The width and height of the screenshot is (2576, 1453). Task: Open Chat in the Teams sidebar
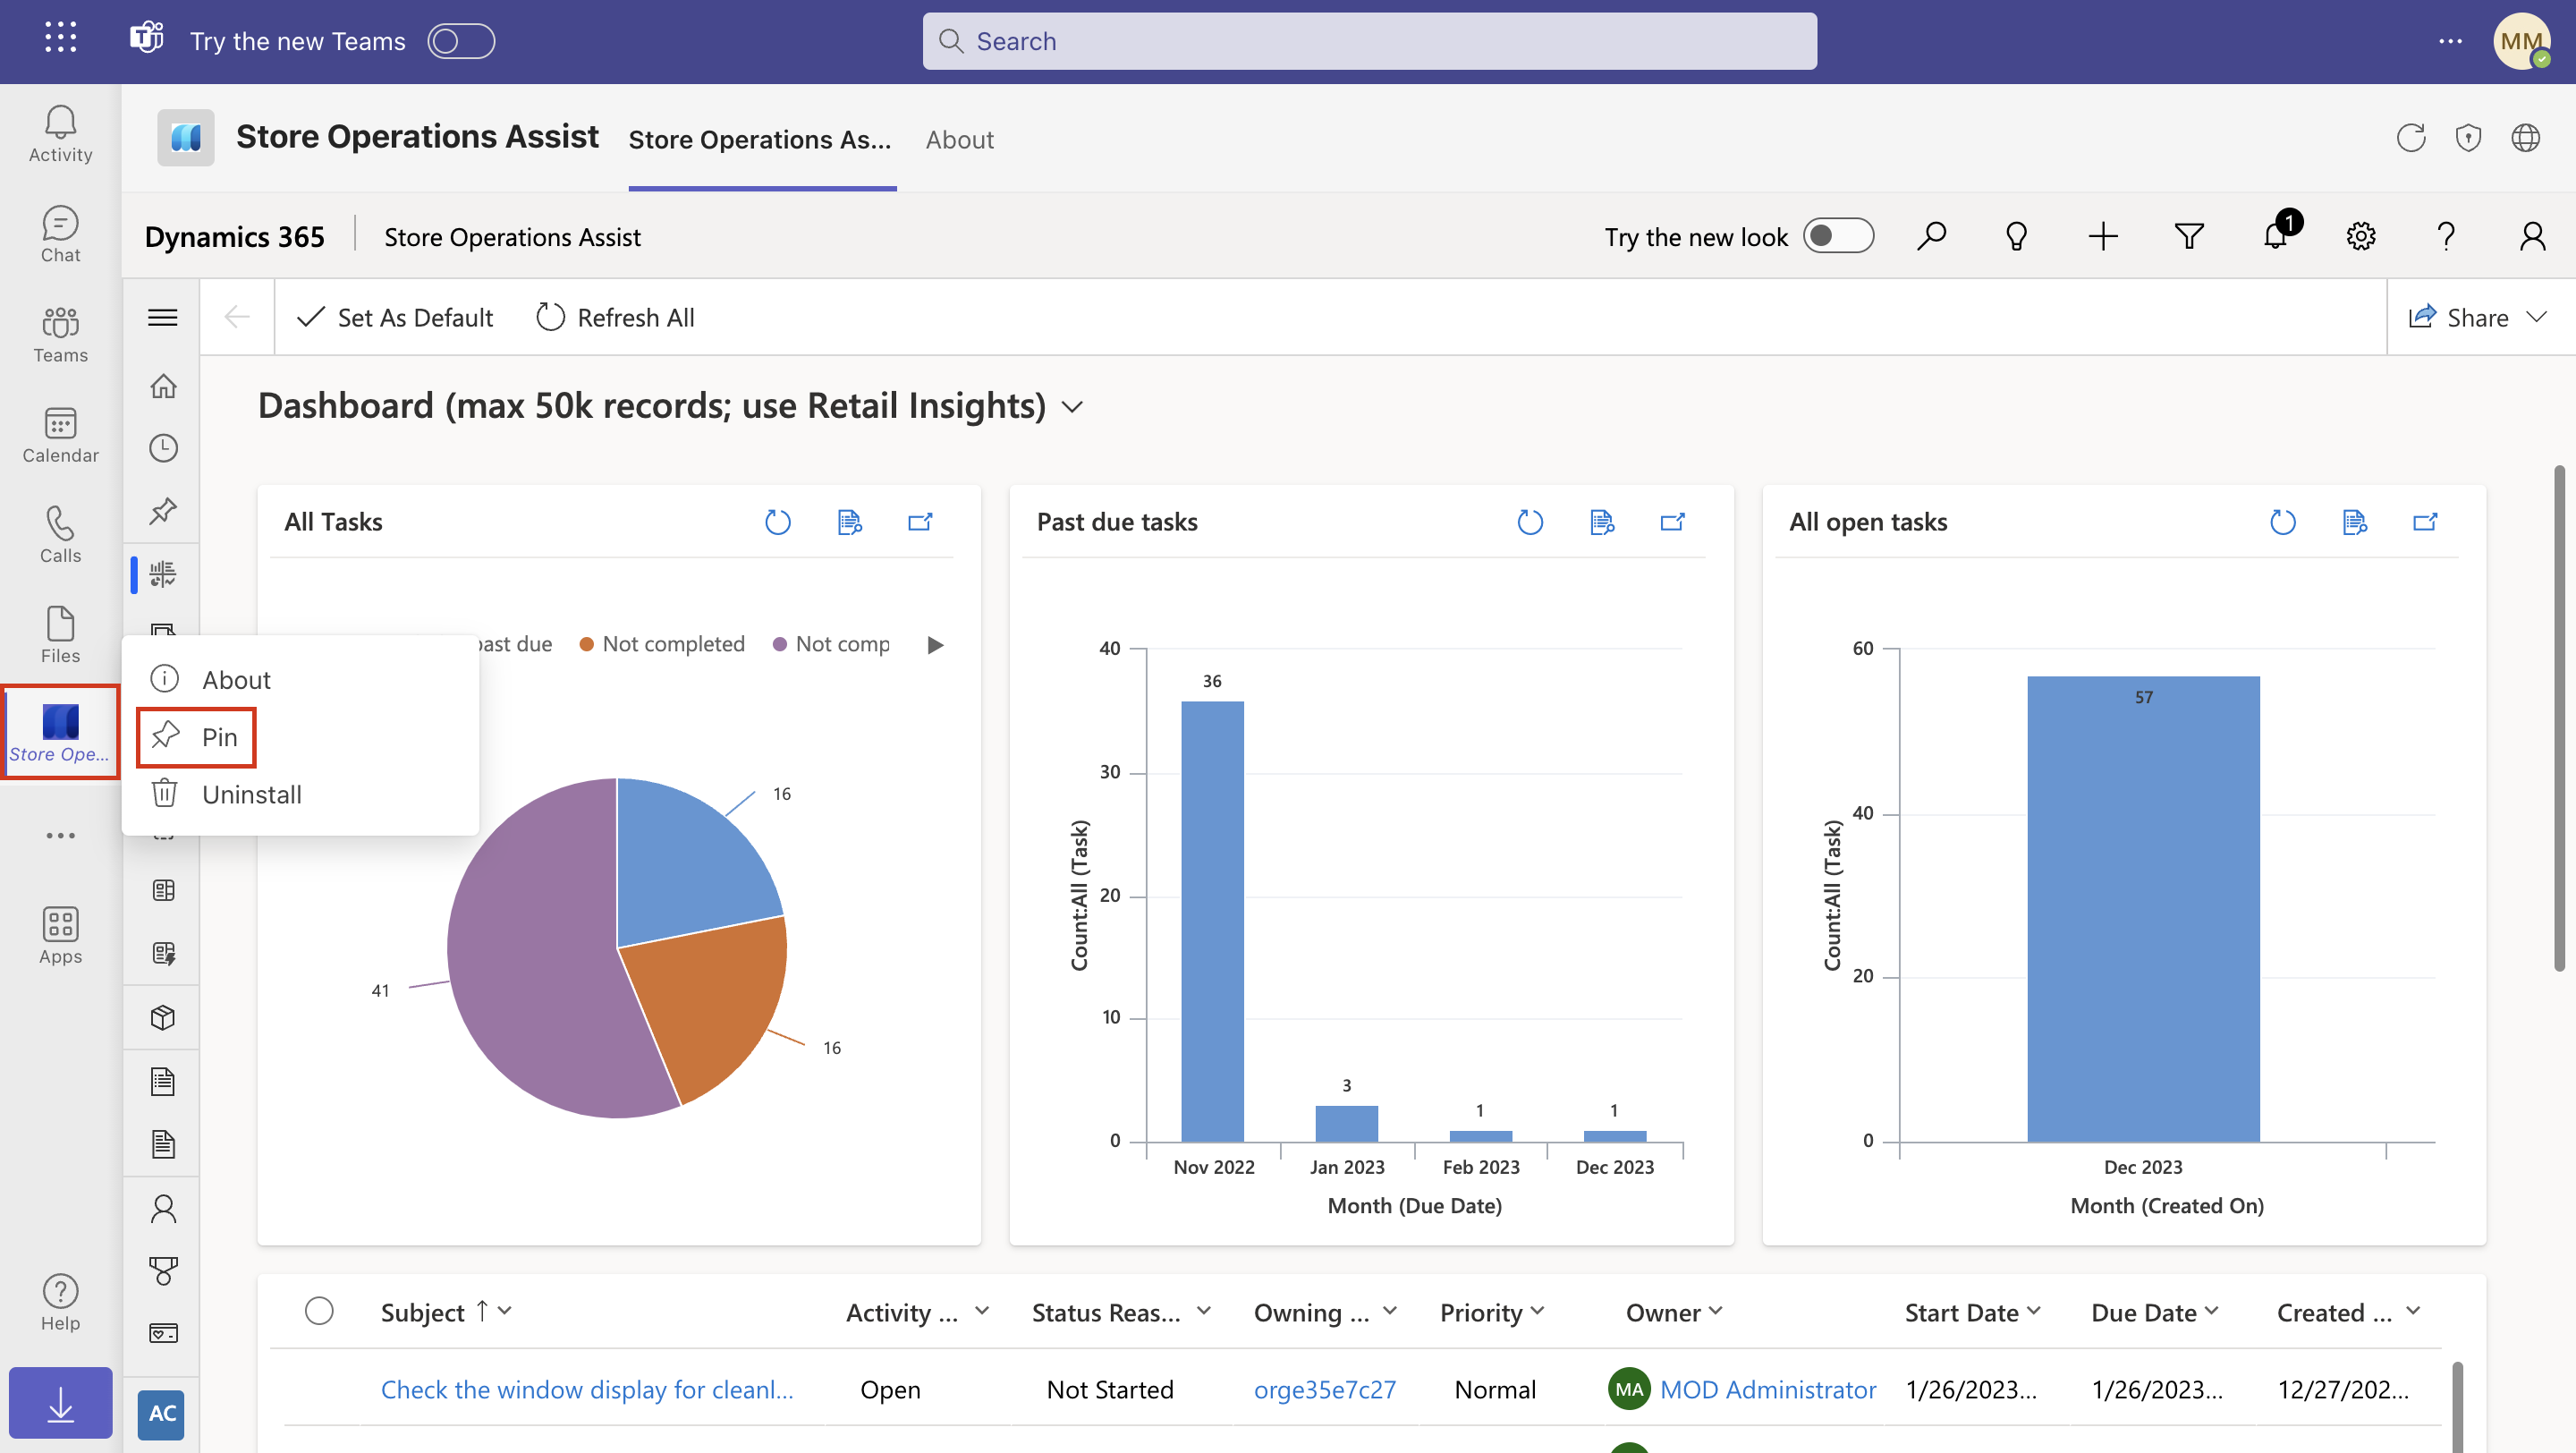tap(60, 234)
